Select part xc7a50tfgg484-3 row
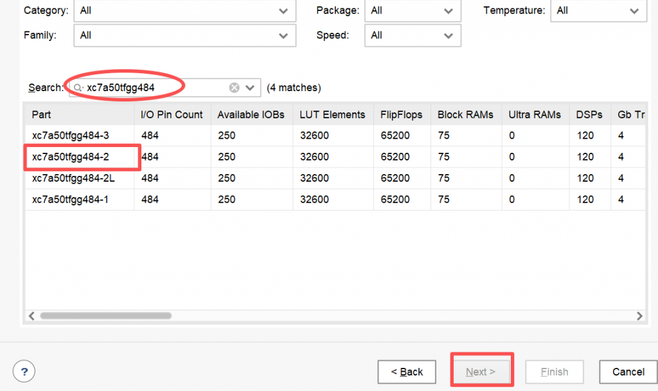Image resolution: width=658 pixels, height=391 pixels. (71, 135)
